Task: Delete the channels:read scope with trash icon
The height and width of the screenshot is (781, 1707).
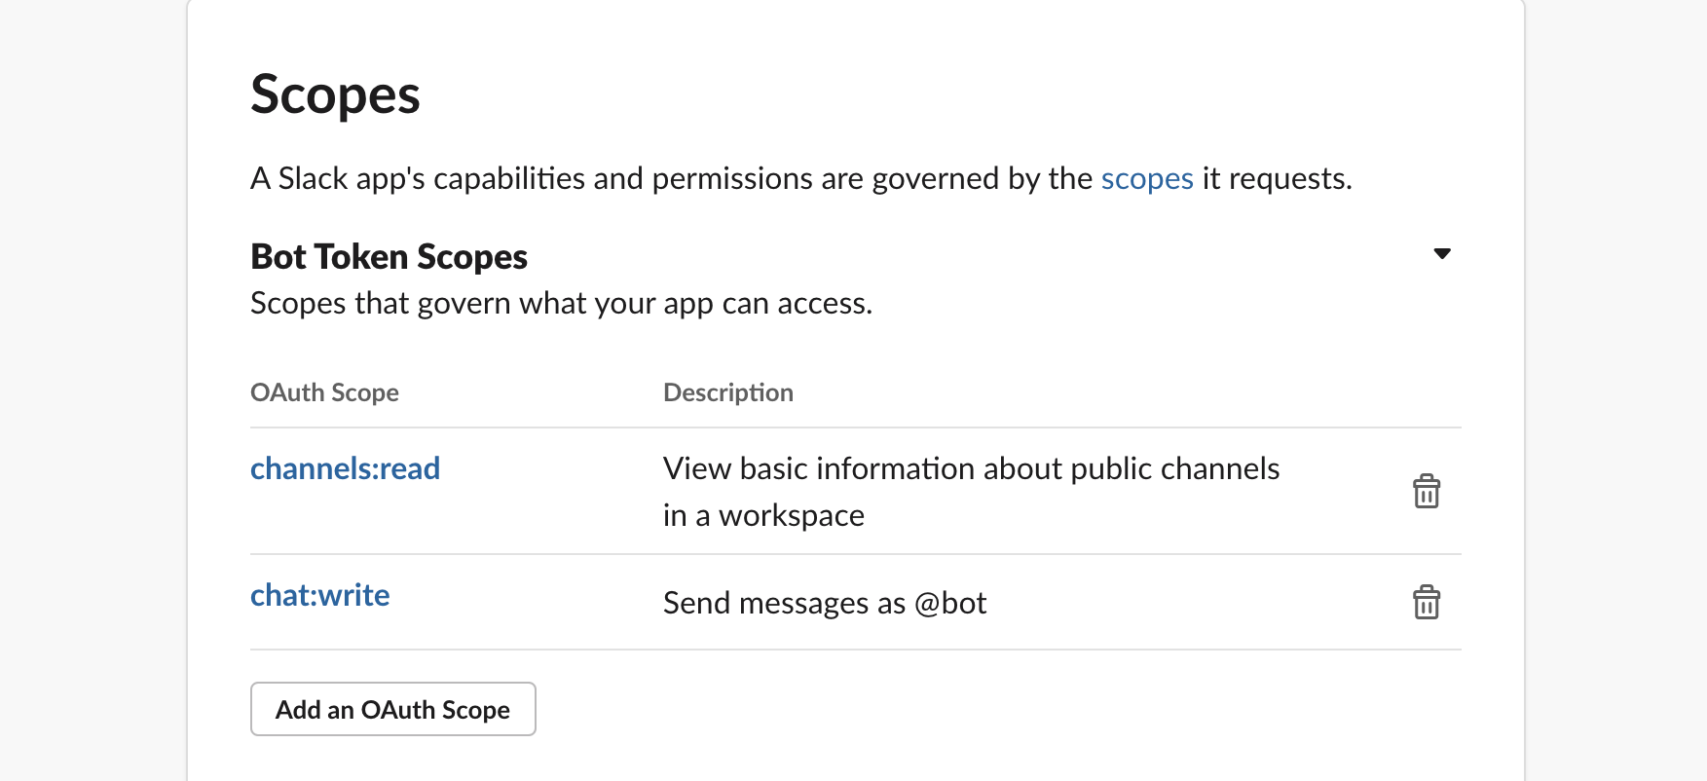Action: (1426, 491)
